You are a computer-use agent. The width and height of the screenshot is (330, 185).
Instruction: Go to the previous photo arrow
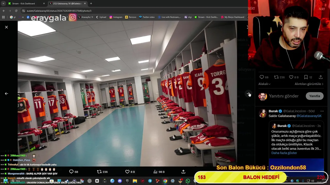(6, 94)
